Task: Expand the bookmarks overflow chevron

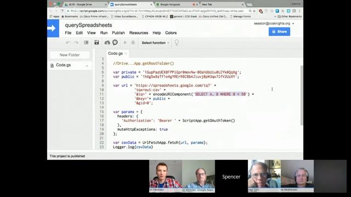Action: click(275, 16)
